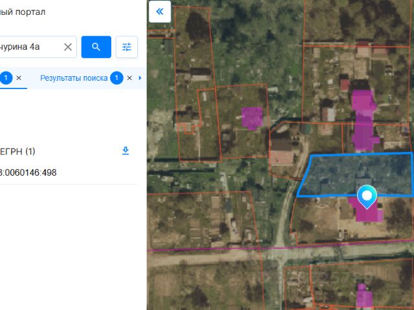Click the tall magenta building upper right

click(x=364, y=121)
